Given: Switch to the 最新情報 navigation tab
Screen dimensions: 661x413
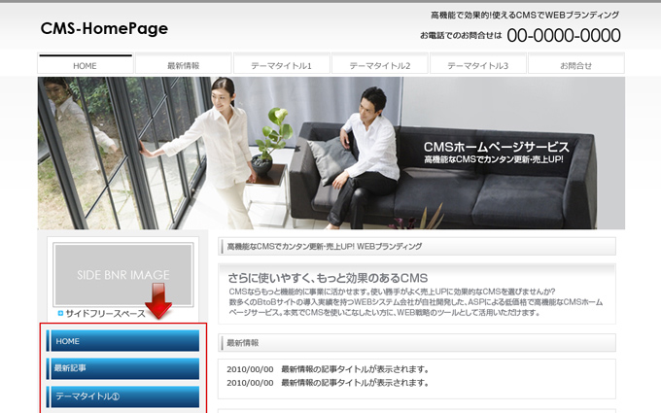Looking at the screenshot, I should point(184,65).
